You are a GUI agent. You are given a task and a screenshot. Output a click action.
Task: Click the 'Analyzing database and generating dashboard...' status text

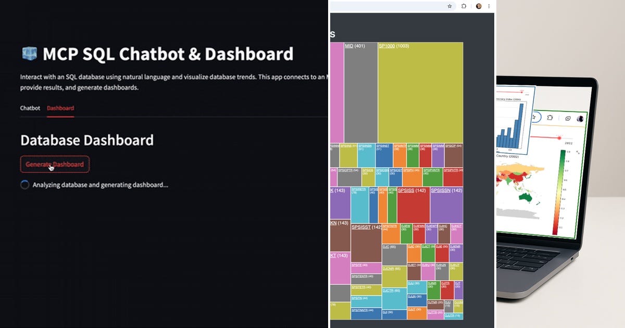pos(100,185)
